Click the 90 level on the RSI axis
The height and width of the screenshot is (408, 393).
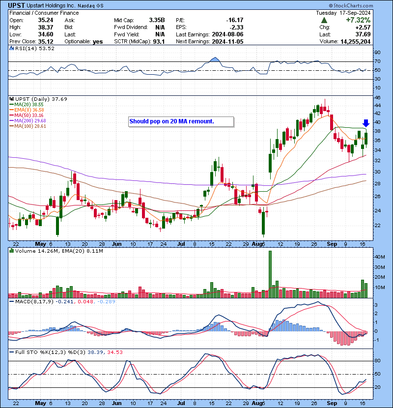click(x=377, y=53)
